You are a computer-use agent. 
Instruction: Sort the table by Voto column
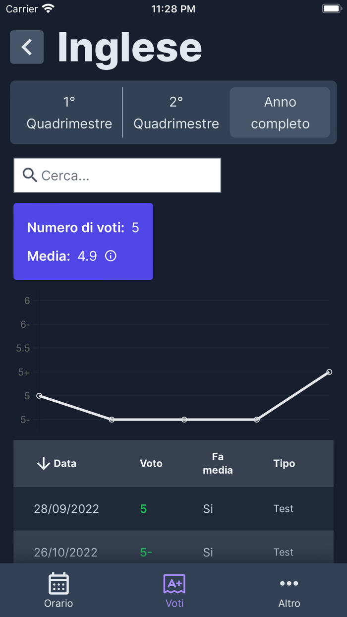(x=151, y=463)
